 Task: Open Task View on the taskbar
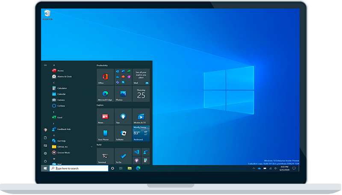121,168
